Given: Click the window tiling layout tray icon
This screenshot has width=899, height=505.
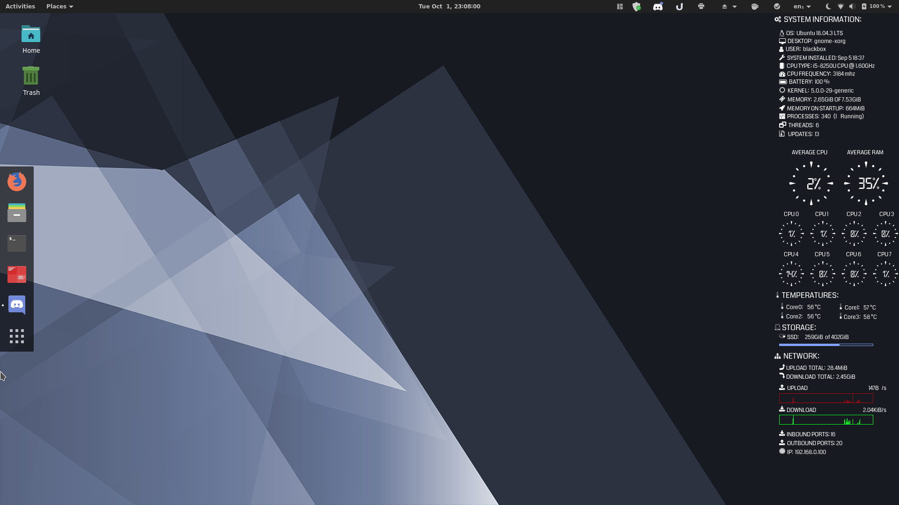Looking at the screenshot, I should point(620,7).
